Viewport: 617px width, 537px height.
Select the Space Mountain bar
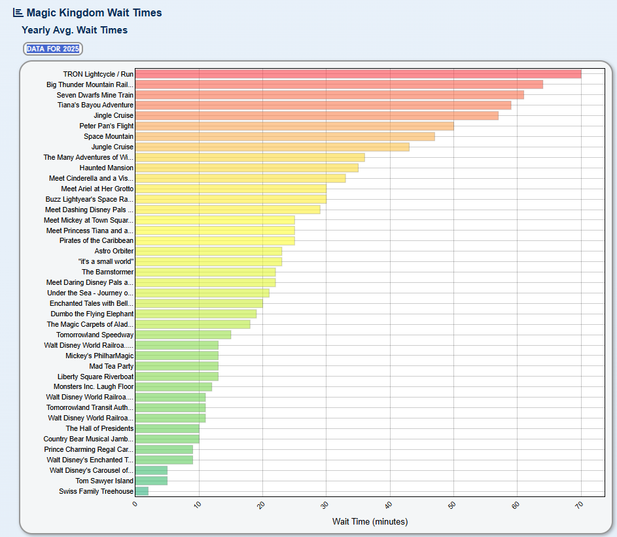click(x=285, y=136)
